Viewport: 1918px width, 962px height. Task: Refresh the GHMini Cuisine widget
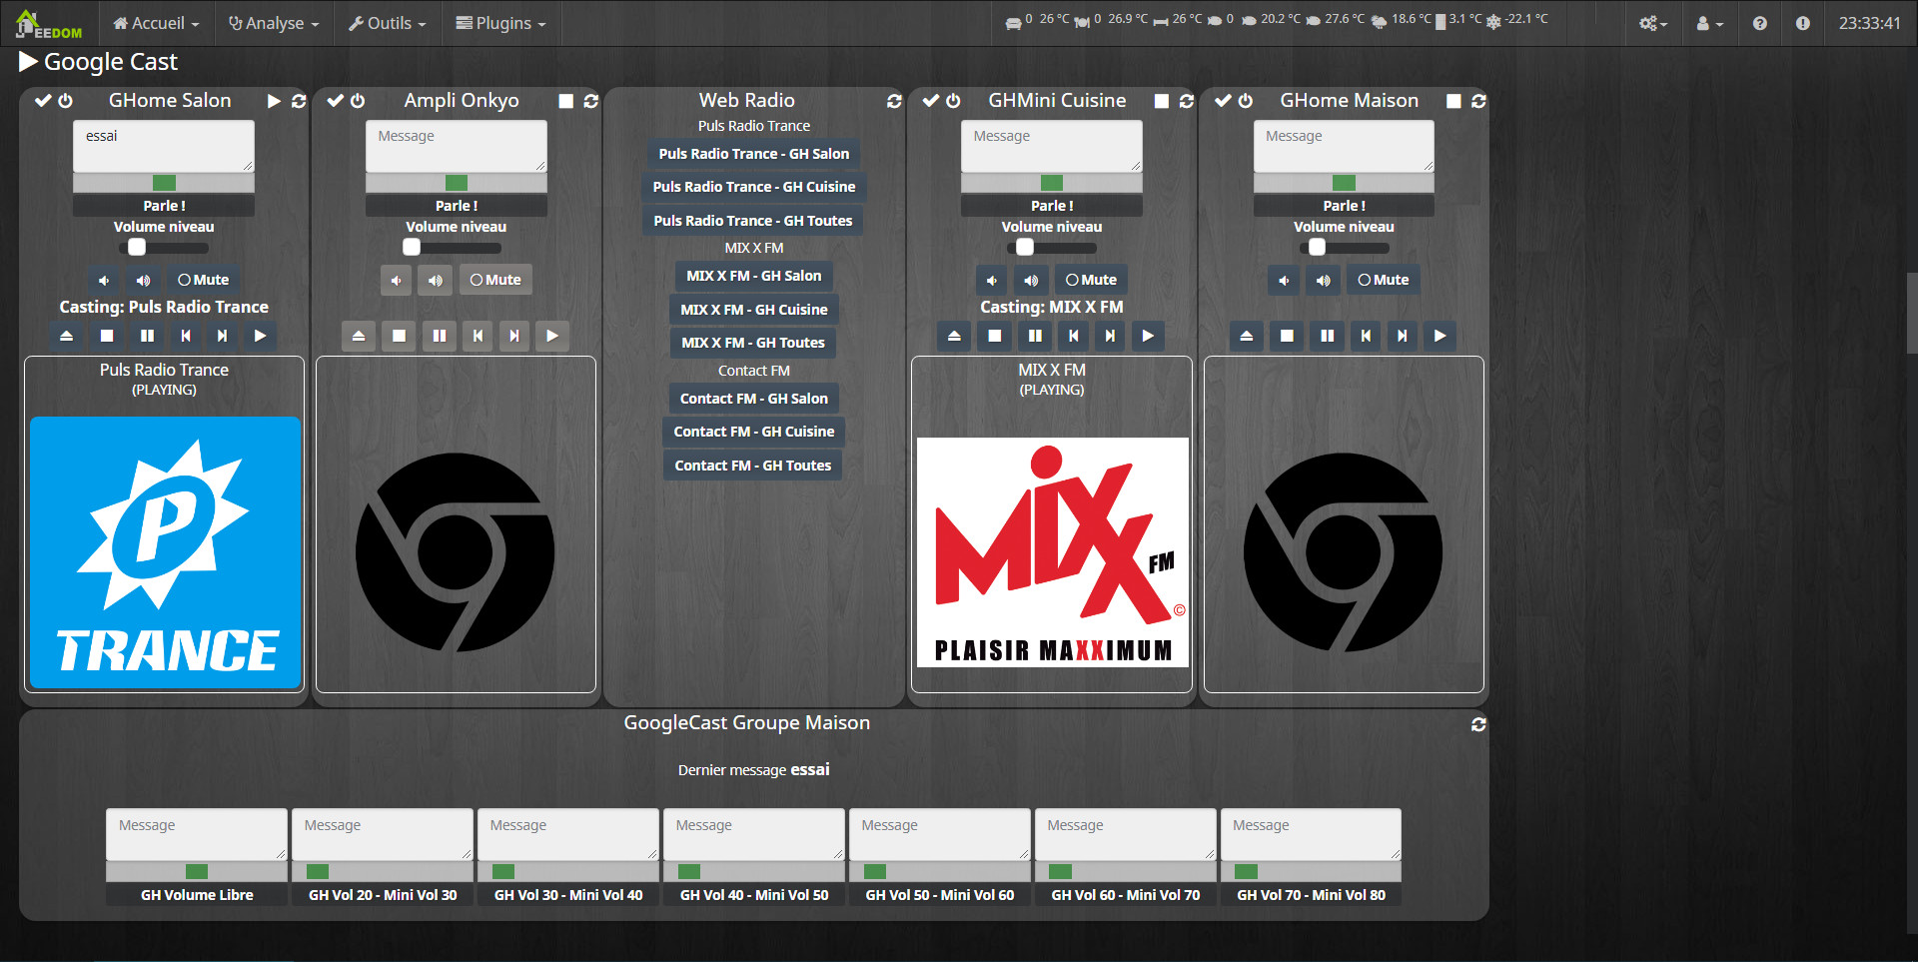(1187, 101)
